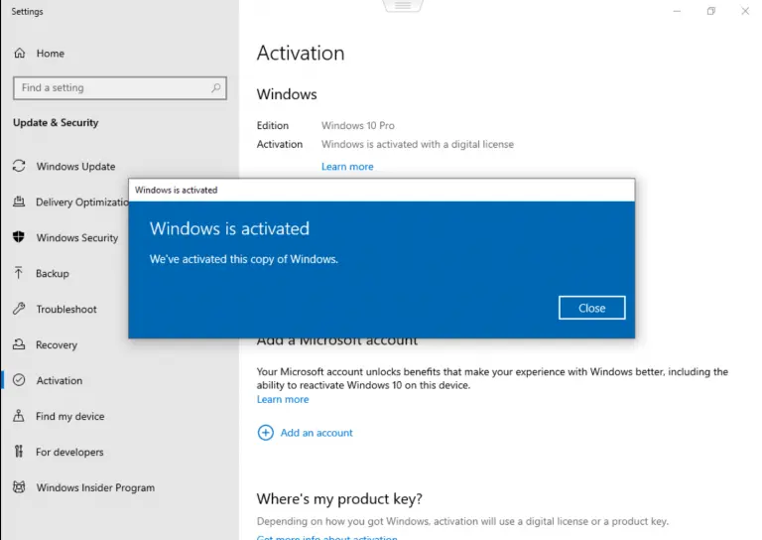
Task: Click the Windows Update sync icon
Action: tap(19, 166)
